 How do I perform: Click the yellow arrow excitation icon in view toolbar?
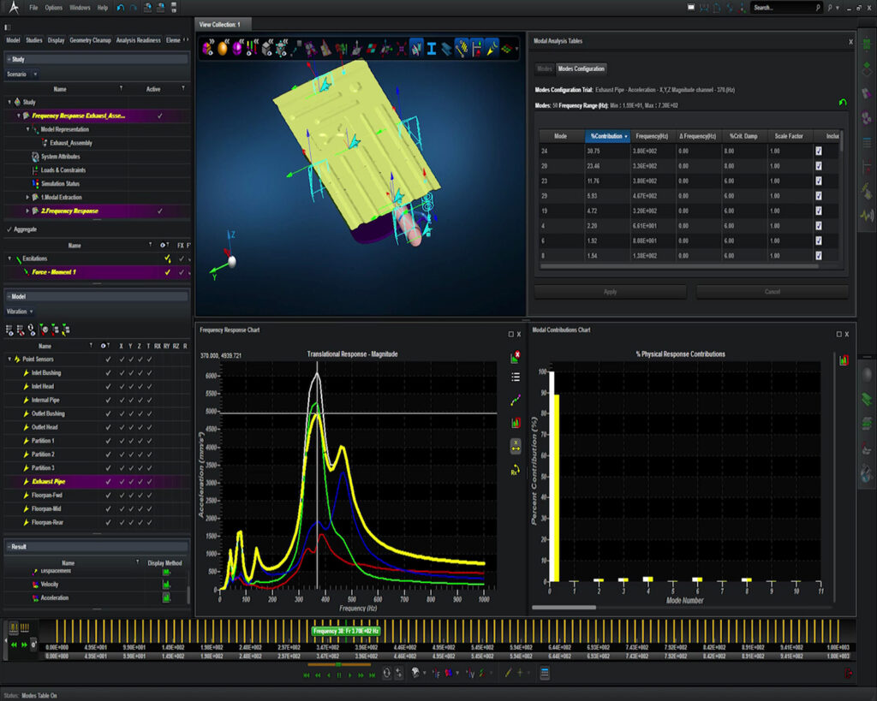(492, 49)
